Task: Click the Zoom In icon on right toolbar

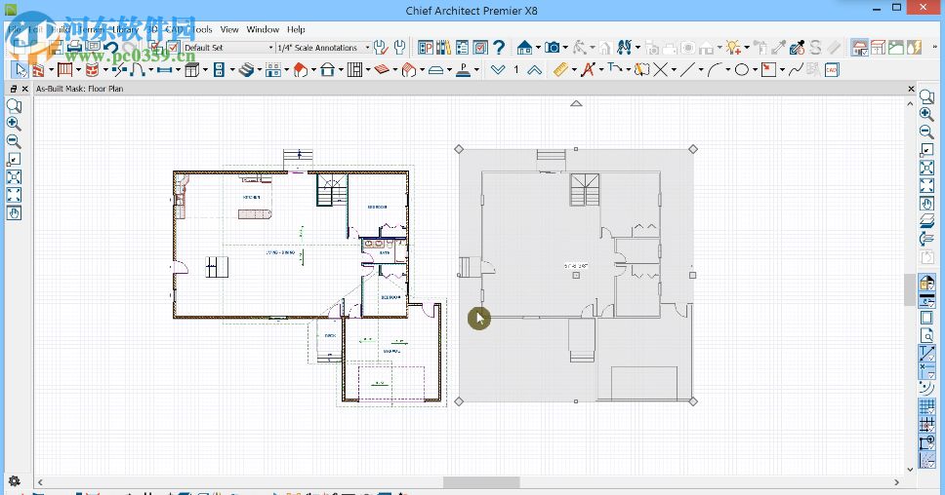Action: tap(926, 114)
